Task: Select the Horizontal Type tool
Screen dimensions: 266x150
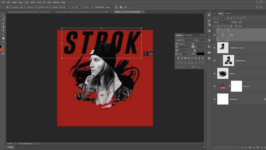Action: click(x=3, y=31)
